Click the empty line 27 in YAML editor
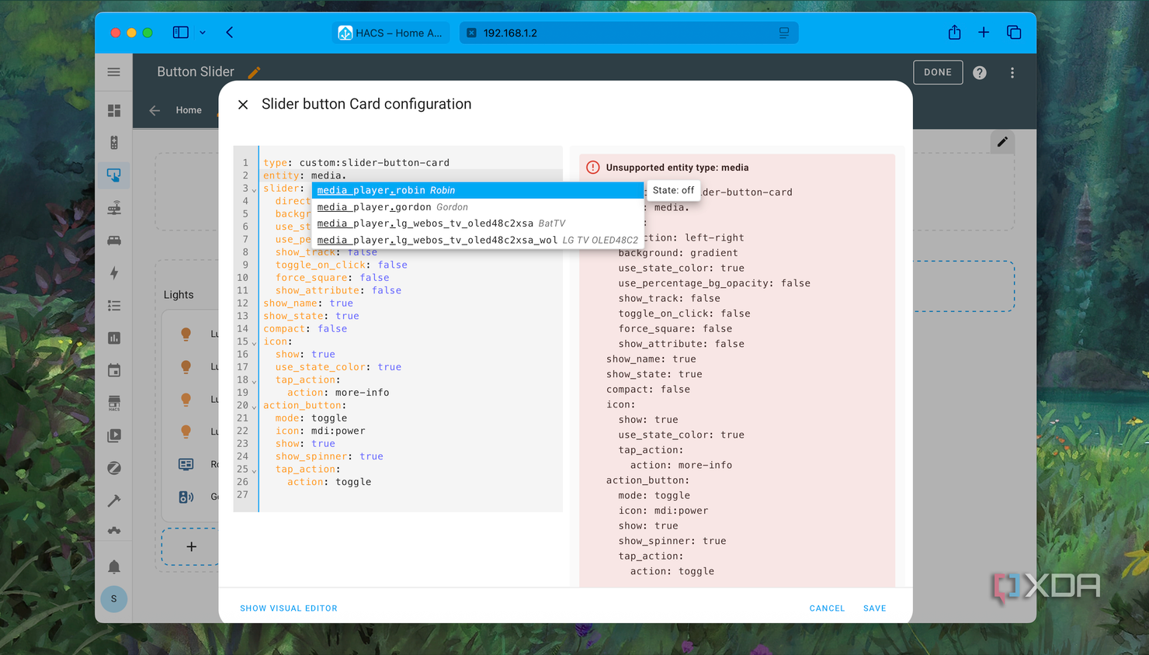Screen dimensions: 1149x655 [x=411, y=494]
